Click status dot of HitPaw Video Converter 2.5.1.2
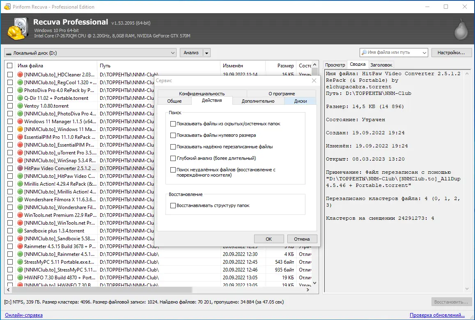The image size is (475, 320). click(x=20, y=168)
